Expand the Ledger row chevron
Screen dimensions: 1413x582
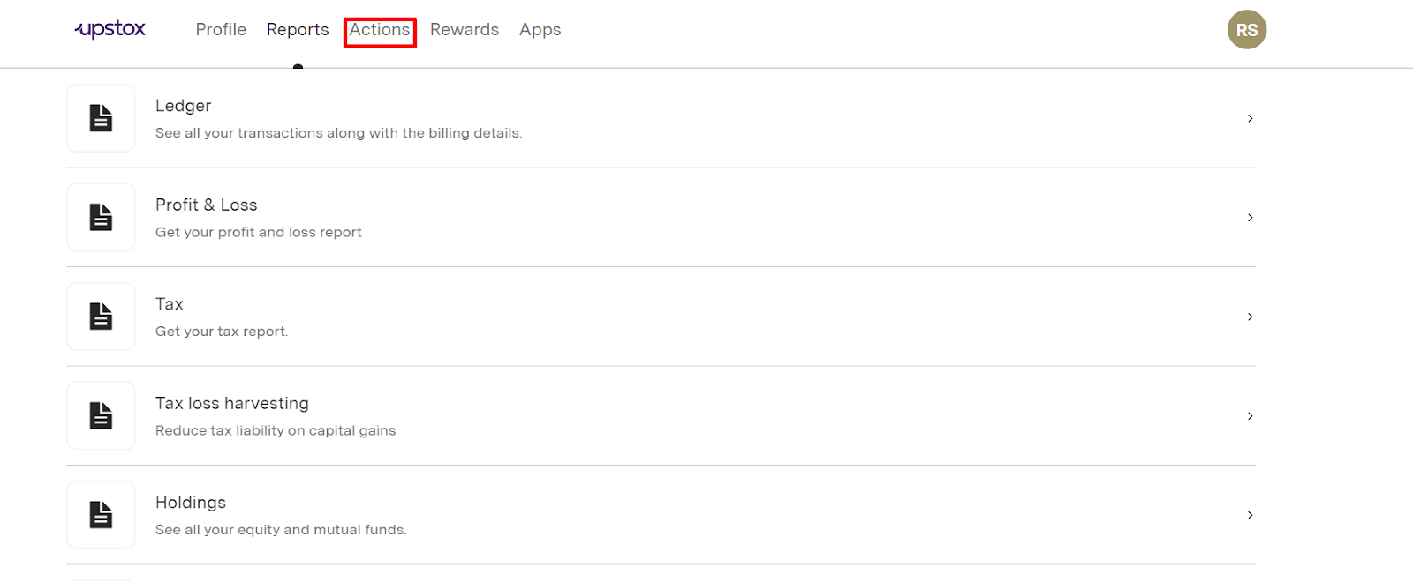pos(1250,118)
